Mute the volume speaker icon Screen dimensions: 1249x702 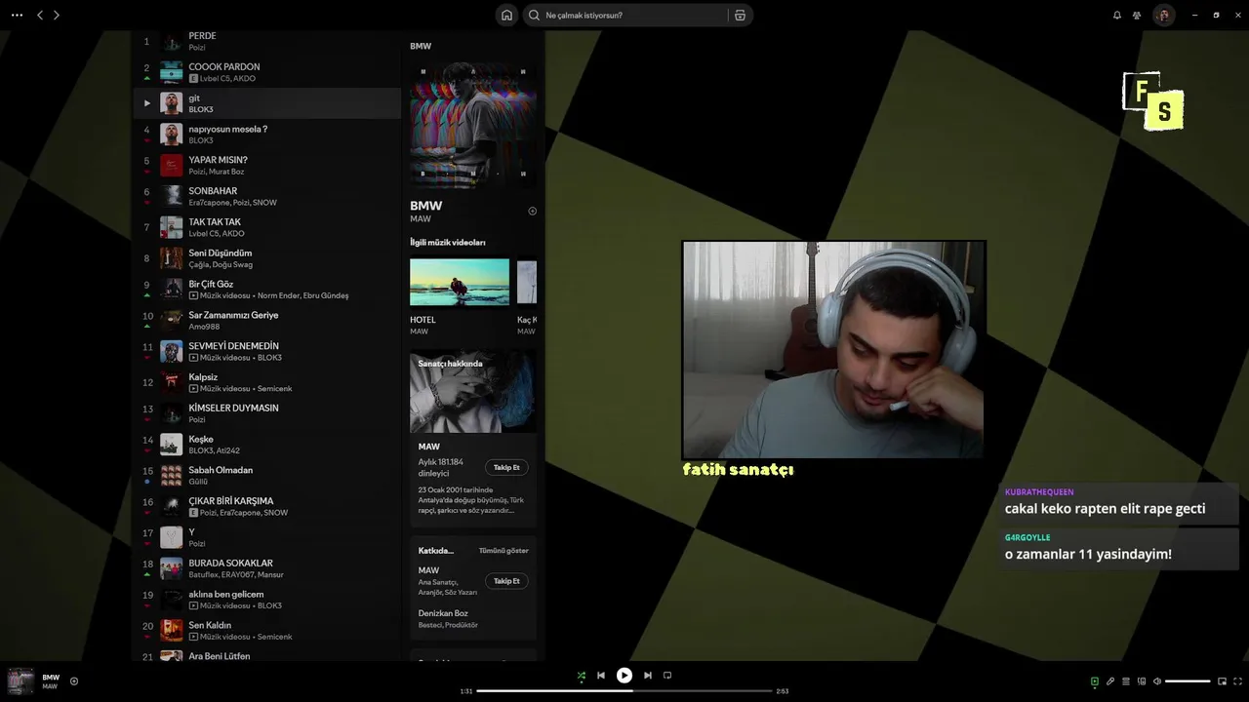click(1157, 682)
